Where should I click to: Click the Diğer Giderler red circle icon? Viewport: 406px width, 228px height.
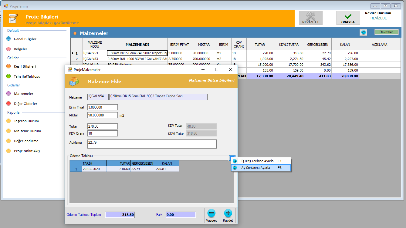[x=8, y=103]
